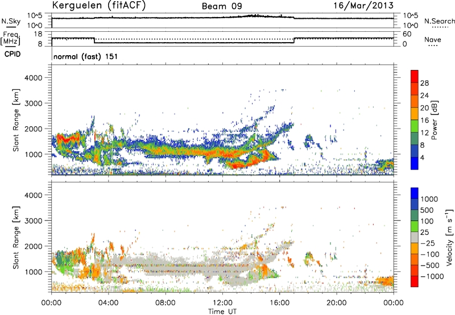The image size is (455, 315).
Task: Click the '2000' tick on velocity panel
Action: click(34, 246)
